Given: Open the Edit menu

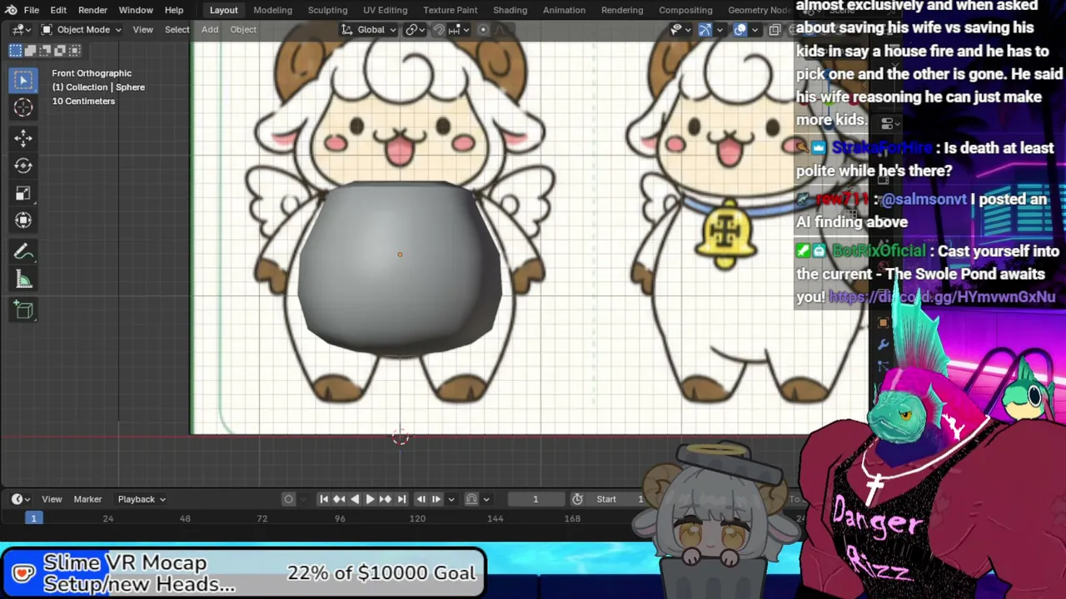Looking at the screenshot, I should point(58,10).
